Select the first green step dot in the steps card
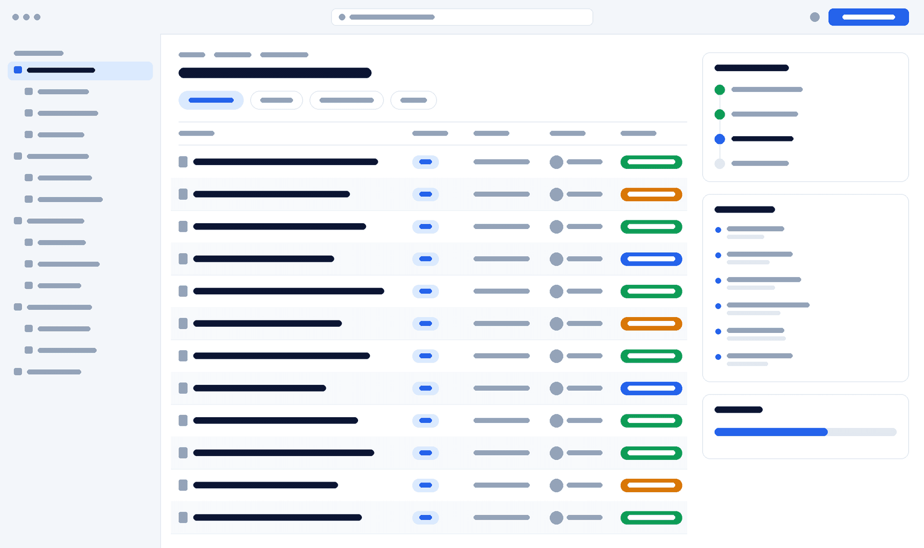 [x=719, y=89]
